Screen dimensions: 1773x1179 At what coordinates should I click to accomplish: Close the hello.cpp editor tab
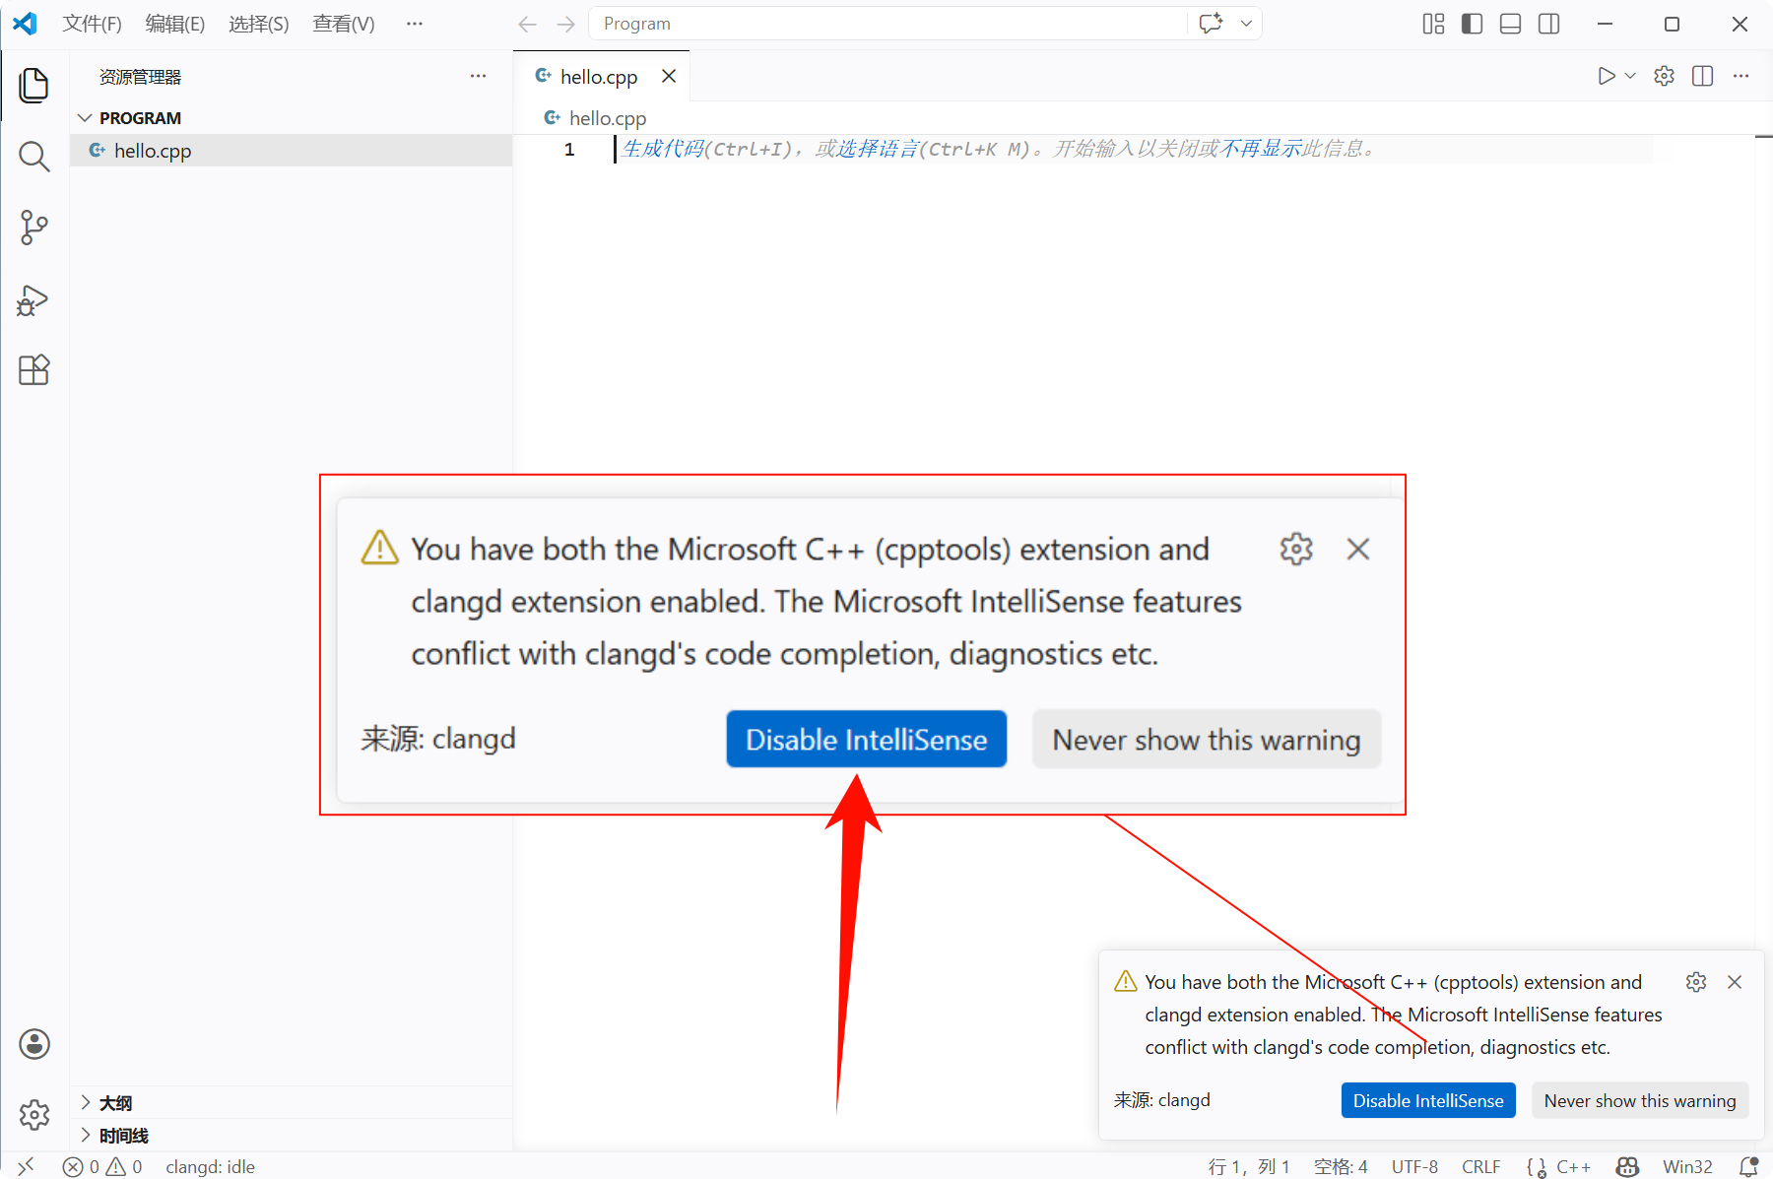[x=669, y=76]
